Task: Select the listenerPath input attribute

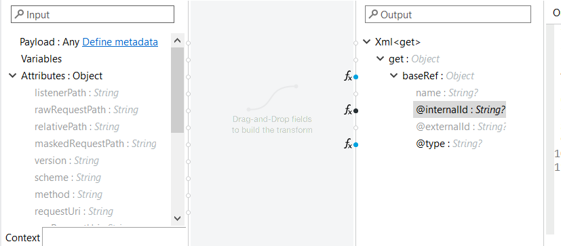Action: pos(76,93)
